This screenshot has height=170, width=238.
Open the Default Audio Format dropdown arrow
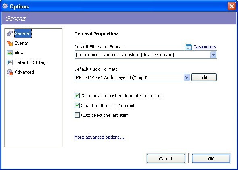click(186, 77)
